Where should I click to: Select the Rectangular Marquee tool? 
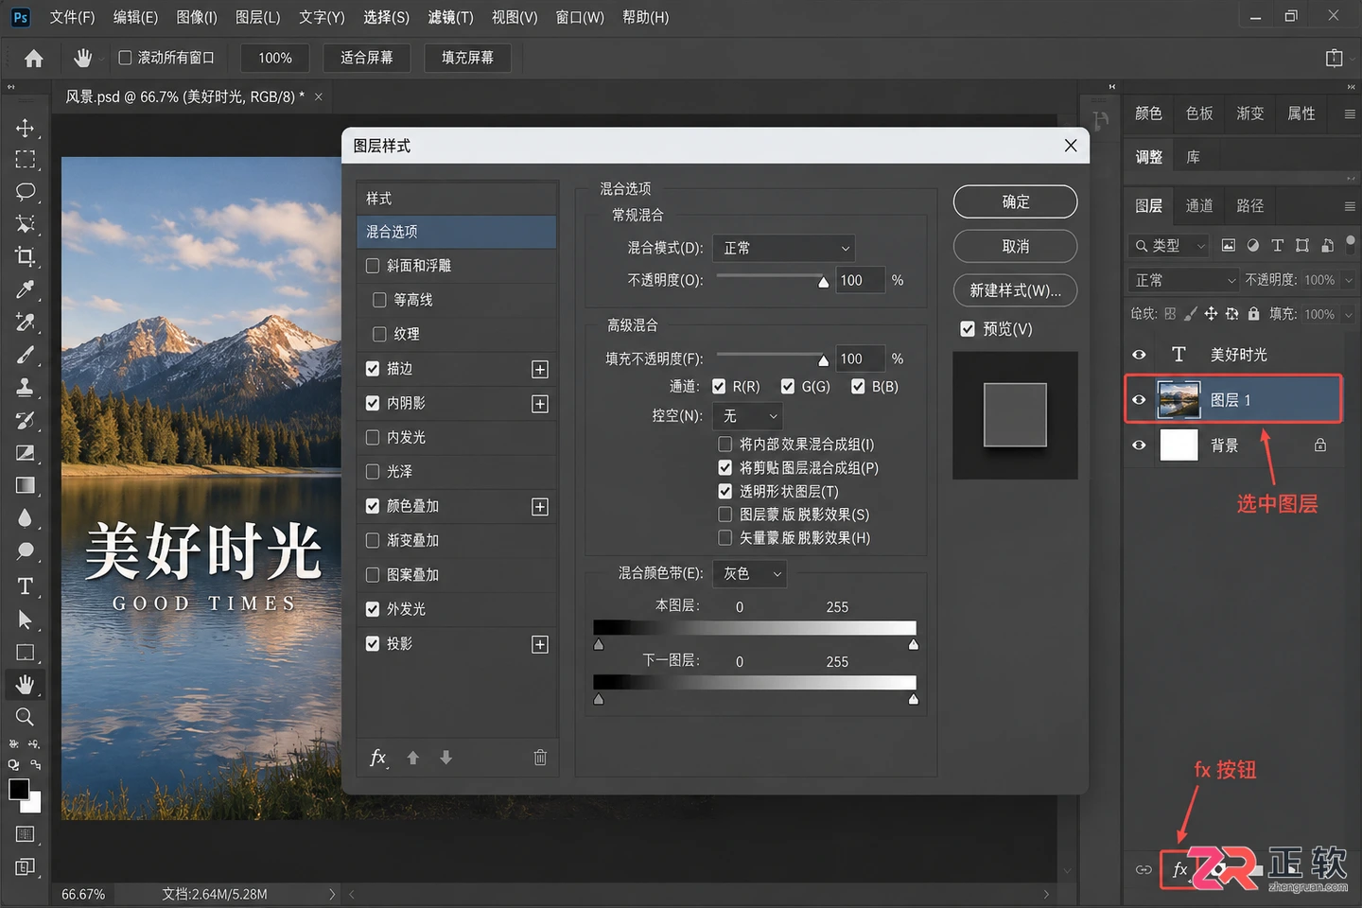(26, 159)
